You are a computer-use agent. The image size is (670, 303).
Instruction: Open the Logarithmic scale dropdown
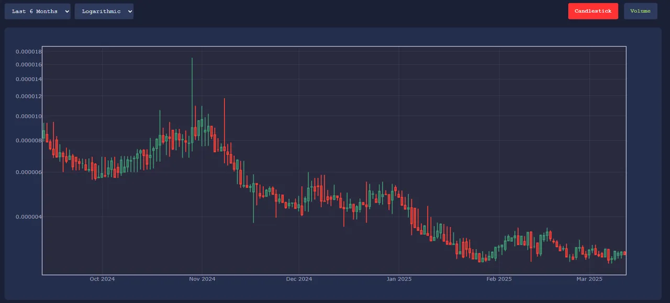104,12
